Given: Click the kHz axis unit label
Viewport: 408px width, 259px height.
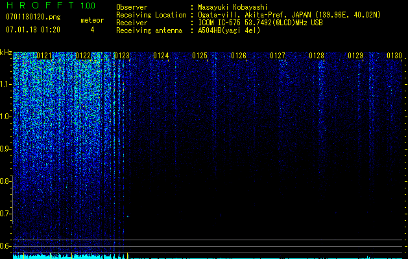Looking at the screenshot, I should [6, 52].
